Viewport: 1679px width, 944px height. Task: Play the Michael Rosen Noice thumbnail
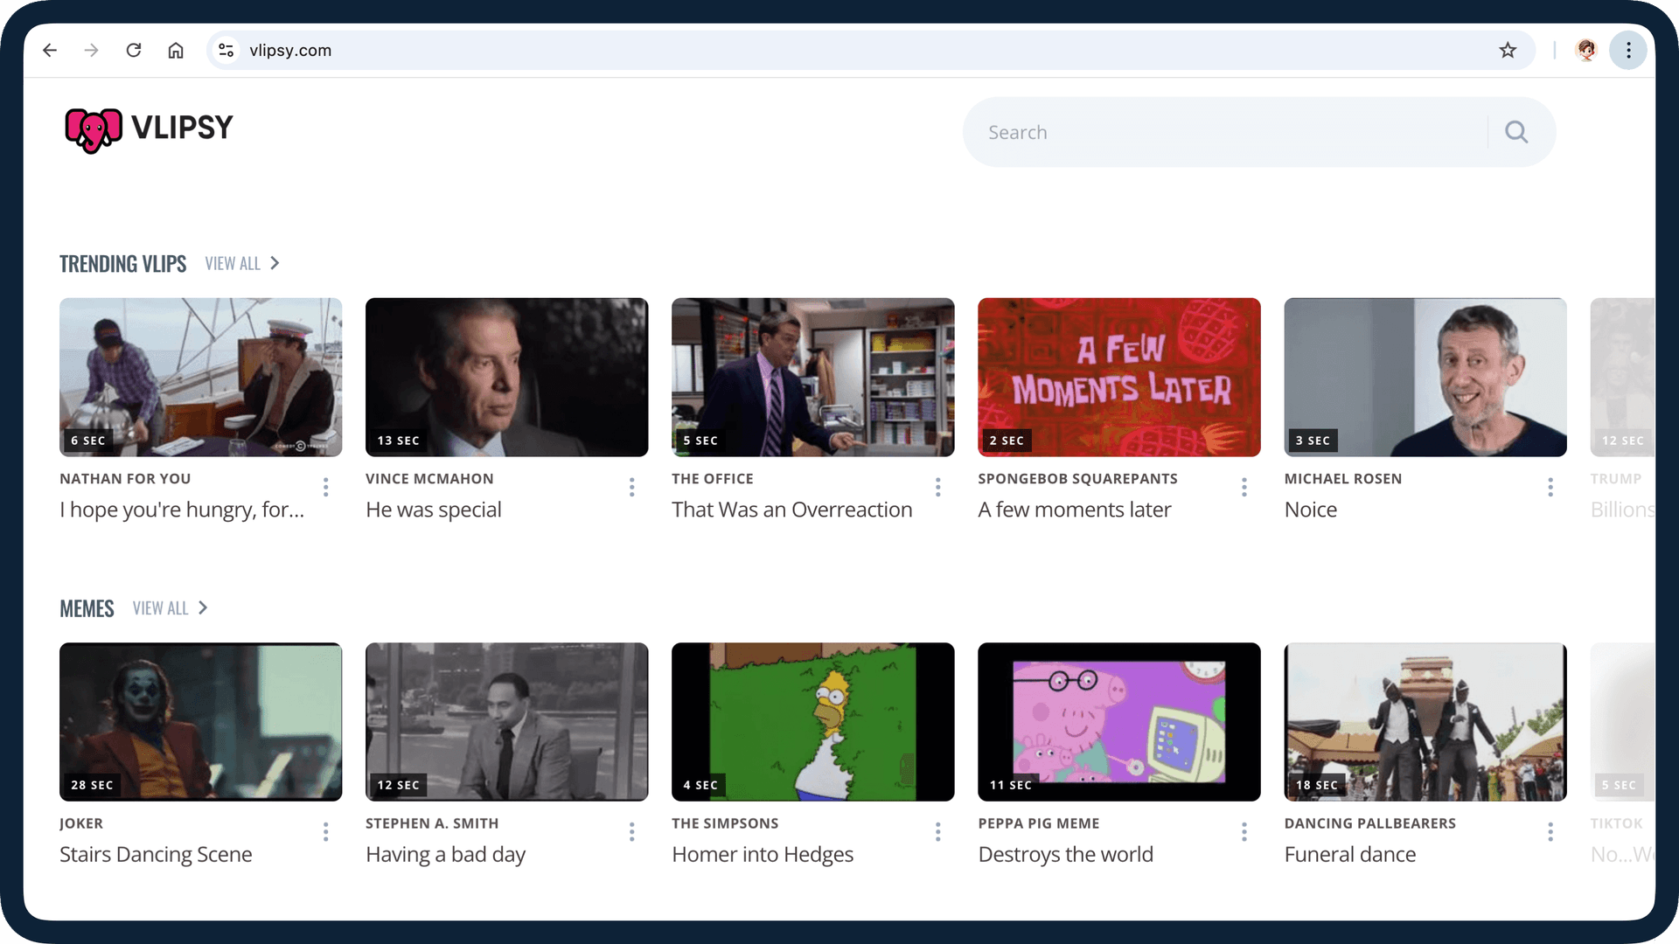(x=1425, y=377)
